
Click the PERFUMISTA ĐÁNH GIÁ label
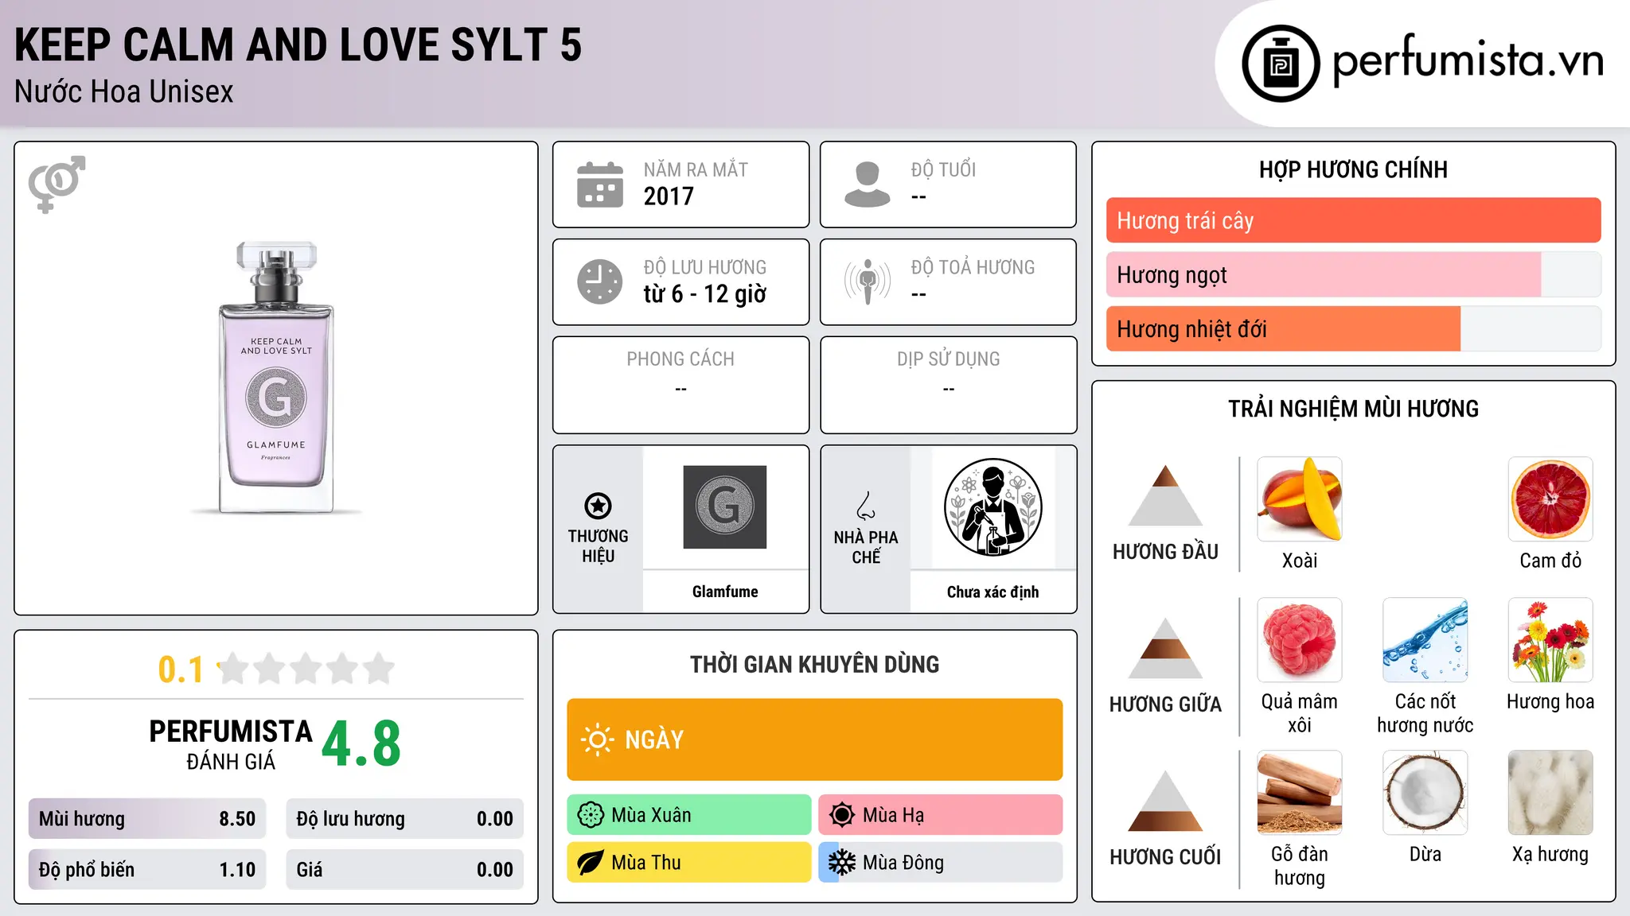(x=231, y=744)
